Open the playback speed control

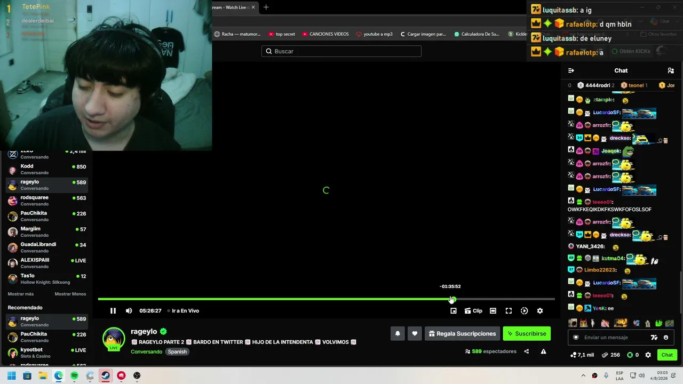click(524, 311)
